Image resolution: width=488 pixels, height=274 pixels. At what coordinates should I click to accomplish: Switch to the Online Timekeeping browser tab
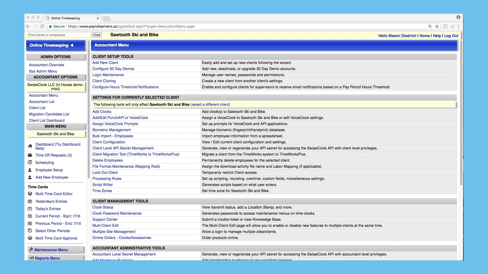pos(65,18)
